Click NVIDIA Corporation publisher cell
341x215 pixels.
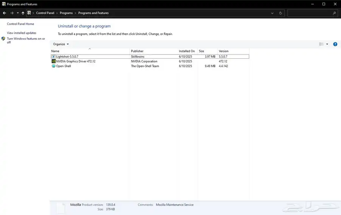click(x=144, y=61)
